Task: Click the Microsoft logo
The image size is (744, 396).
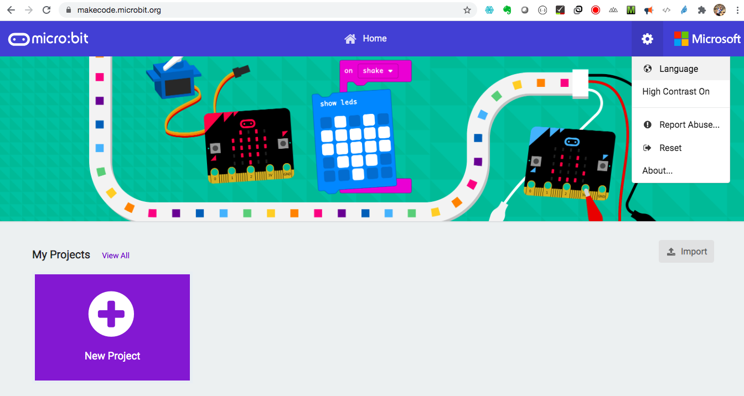Action: click(x=707, y=39)
